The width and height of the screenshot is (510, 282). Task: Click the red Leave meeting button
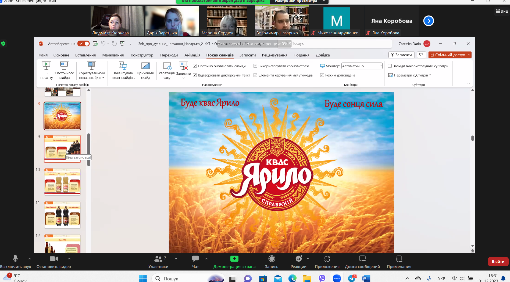coord(498,262)
